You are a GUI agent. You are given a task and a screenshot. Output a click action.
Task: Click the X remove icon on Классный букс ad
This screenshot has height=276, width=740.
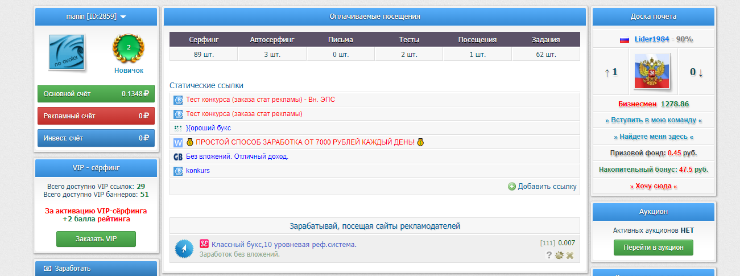pyautogui.click(x=569, y=256)
